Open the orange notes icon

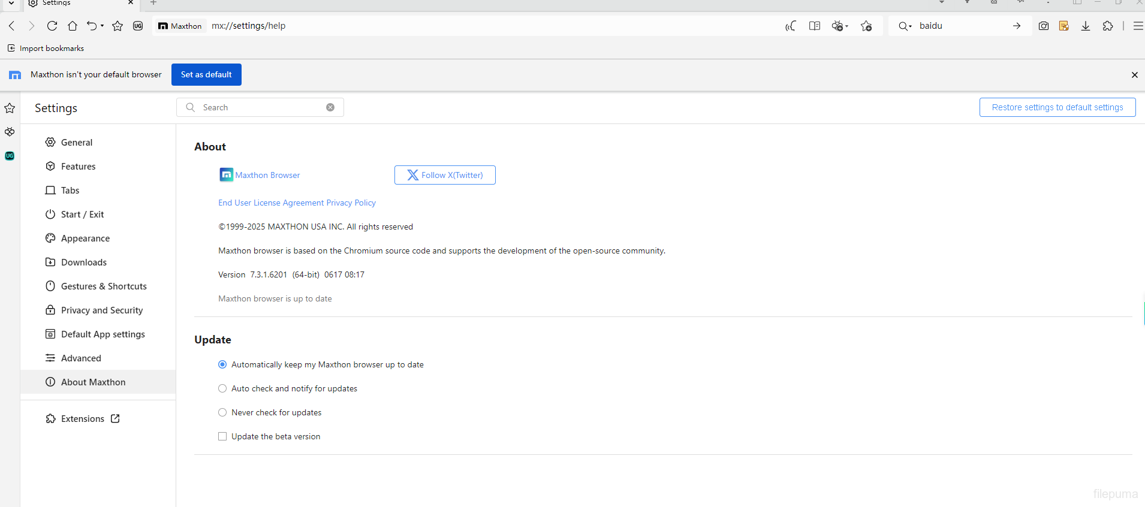pos(1064,26)
